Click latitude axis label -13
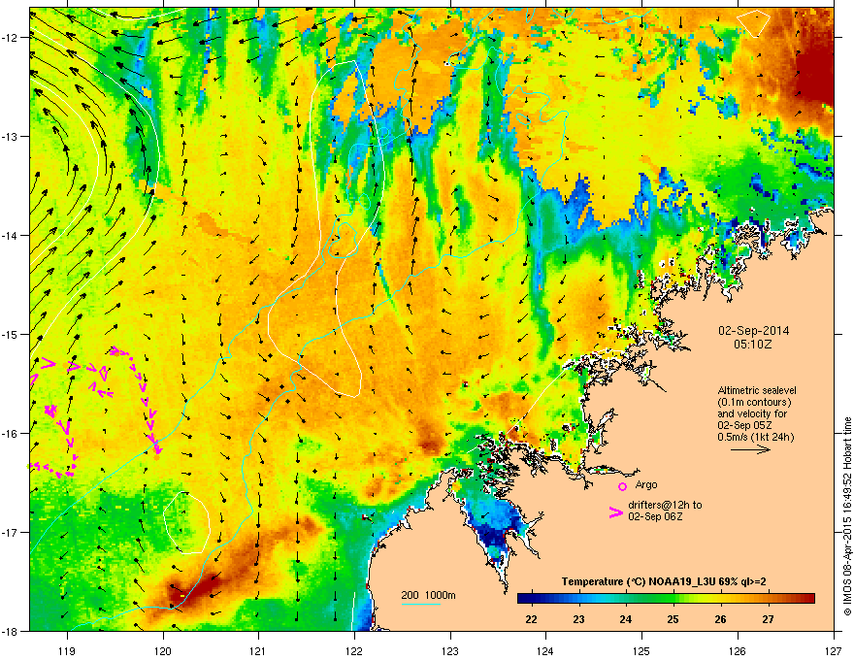 click(x=11, y=136)
